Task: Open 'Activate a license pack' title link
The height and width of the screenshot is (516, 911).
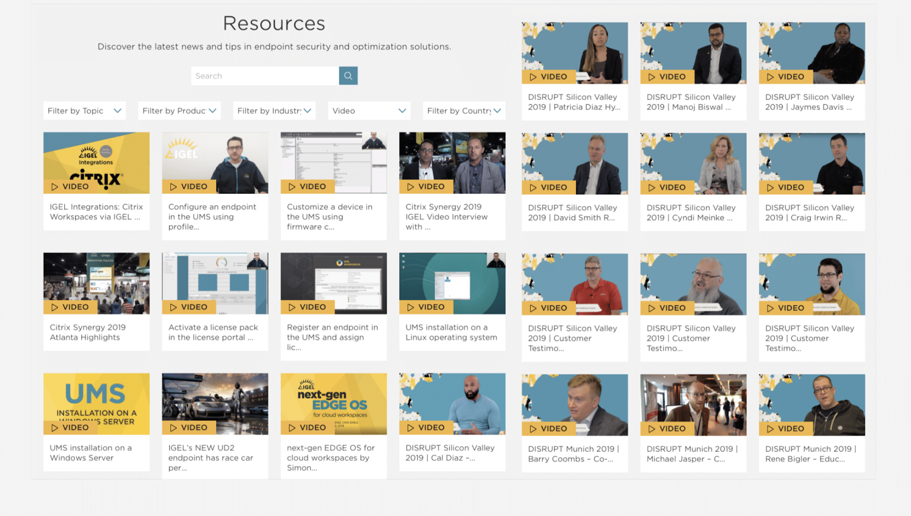Action: coord(214,333)
